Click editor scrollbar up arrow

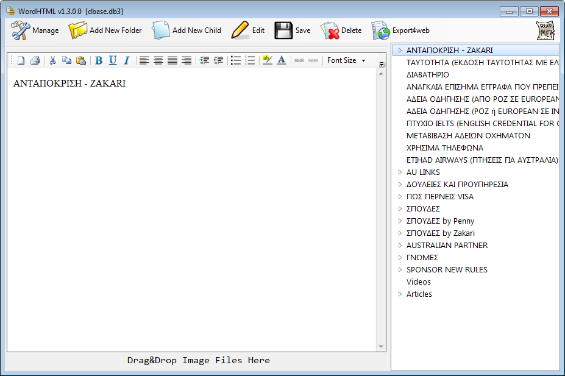pyautogui.click(x=381, y=74)
